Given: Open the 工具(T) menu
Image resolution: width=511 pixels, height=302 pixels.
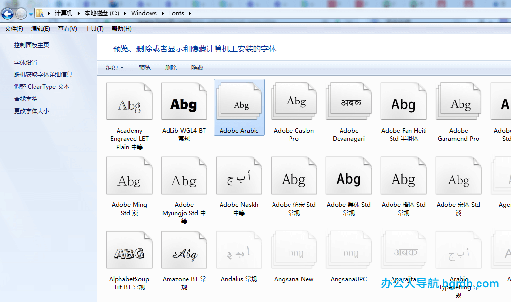Looking at the screenshot, I should tap(94, 28).
